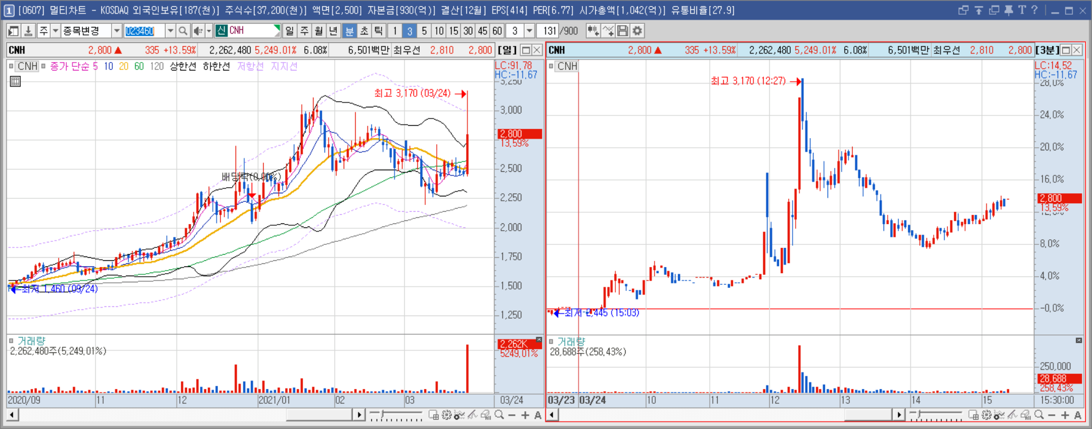This screenshot has height=429, width=1092.
Task: Select the 60-minute interval button
Action: [x=498, y=31]
